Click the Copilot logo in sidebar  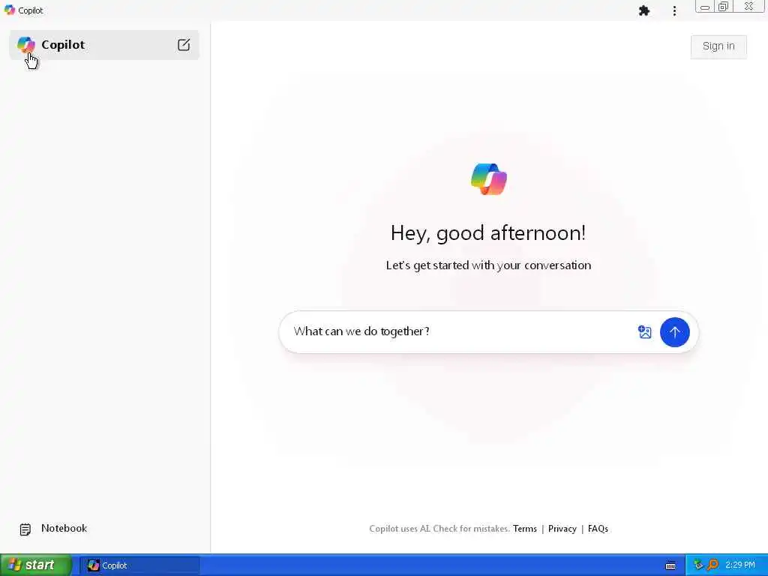pos(26,44)
